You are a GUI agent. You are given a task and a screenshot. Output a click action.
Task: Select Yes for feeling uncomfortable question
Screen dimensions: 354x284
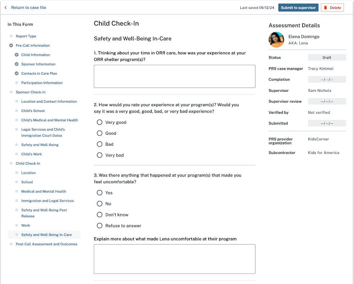pos(100,193)
